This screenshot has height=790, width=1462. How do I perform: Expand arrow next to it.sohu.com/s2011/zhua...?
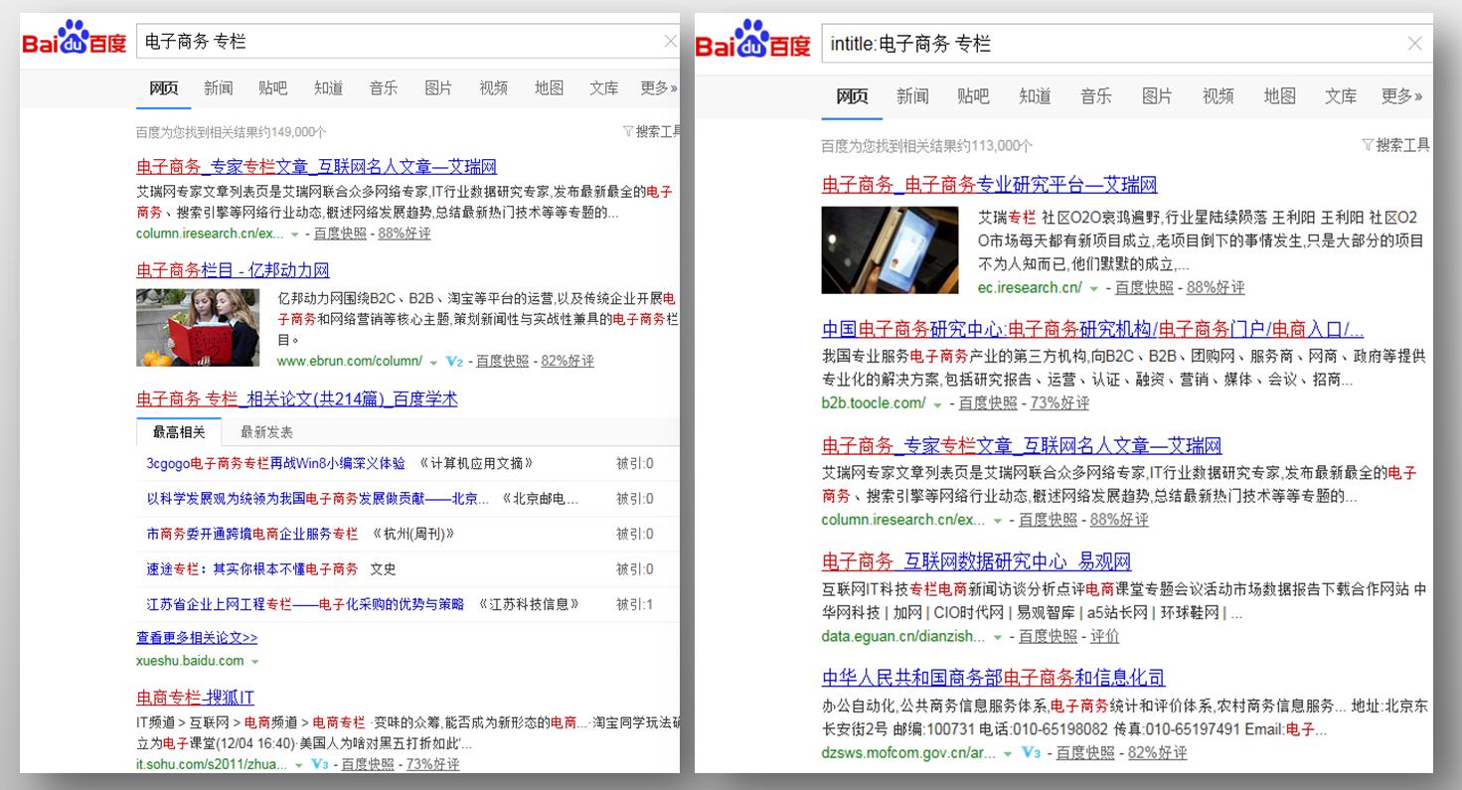pyautogui.click(x=299, y=765)
